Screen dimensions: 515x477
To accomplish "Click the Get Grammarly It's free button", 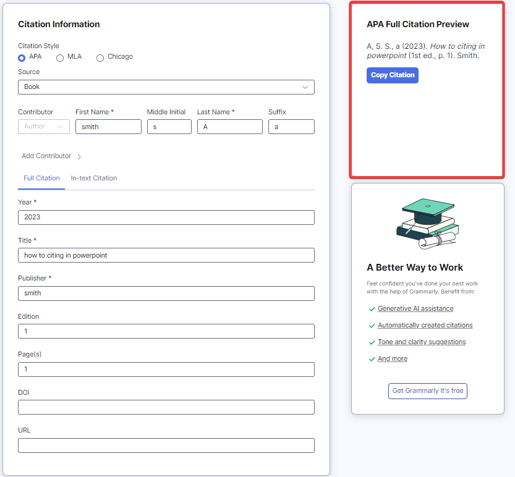I will [428, 390].
